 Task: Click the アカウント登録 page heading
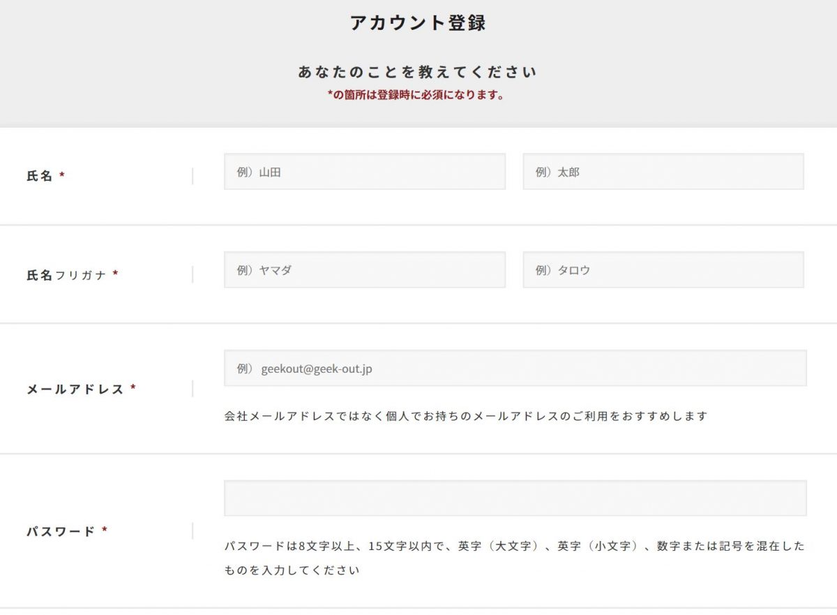pyautogui.click(x=418, y=23)
